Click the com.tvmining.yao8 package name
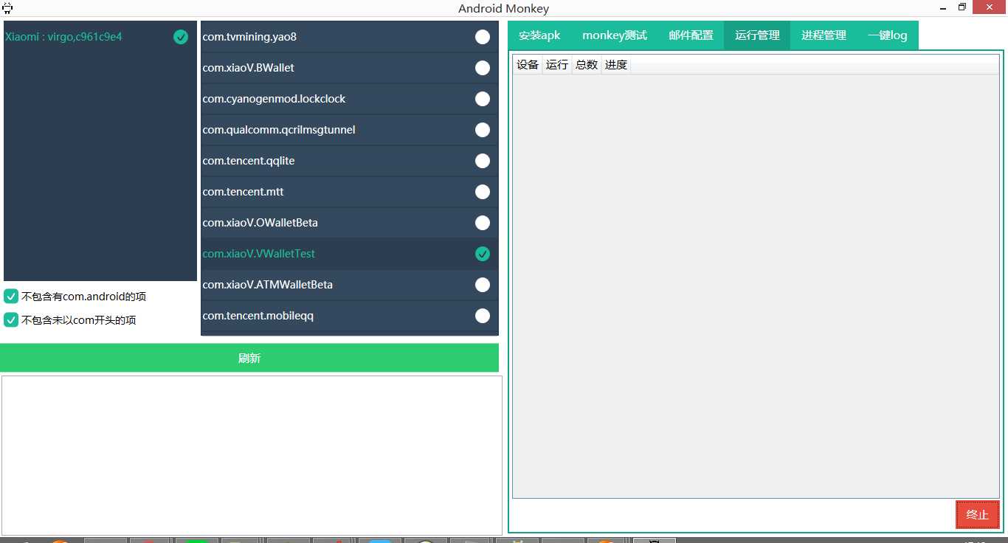This screenshot has height=543, width=1008. click(x=249, y=37)
